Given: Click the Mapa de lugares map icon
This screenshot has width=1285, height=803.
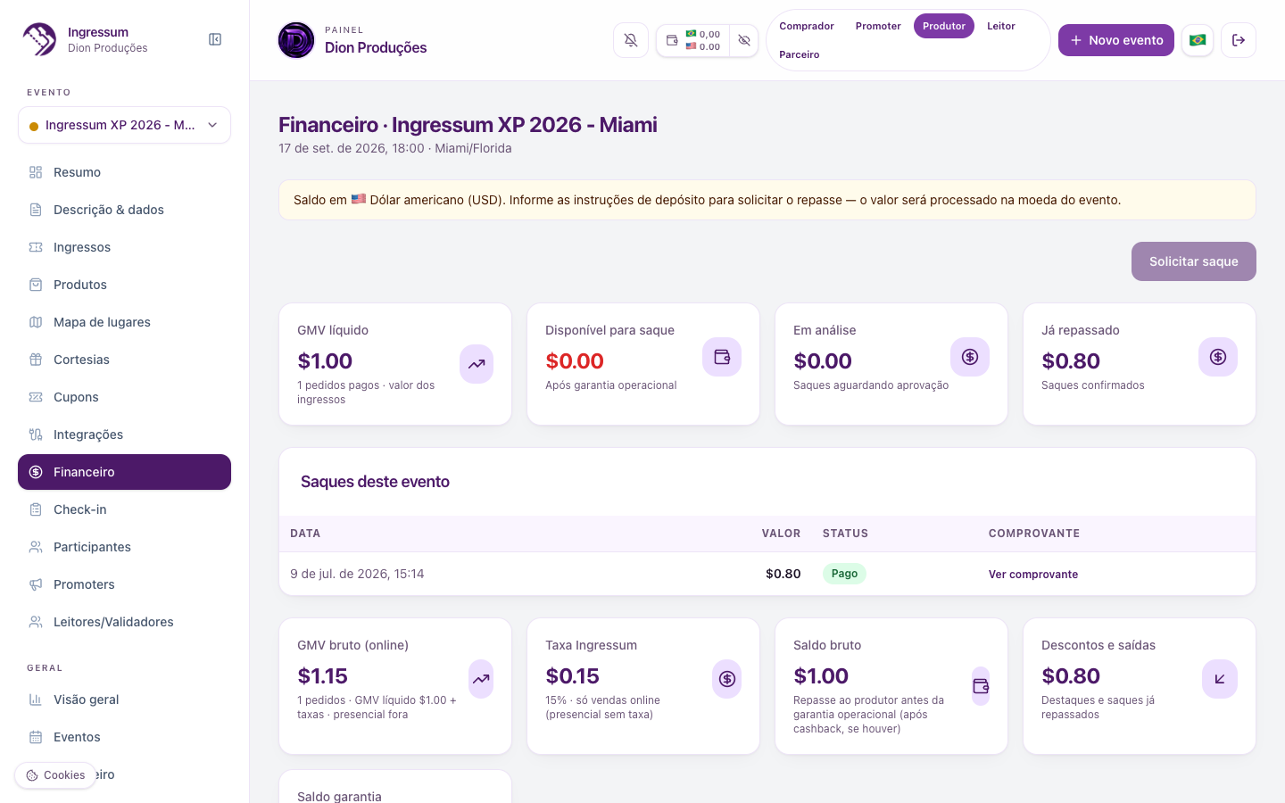Looking at the screenshot, I should coord(36,322).
